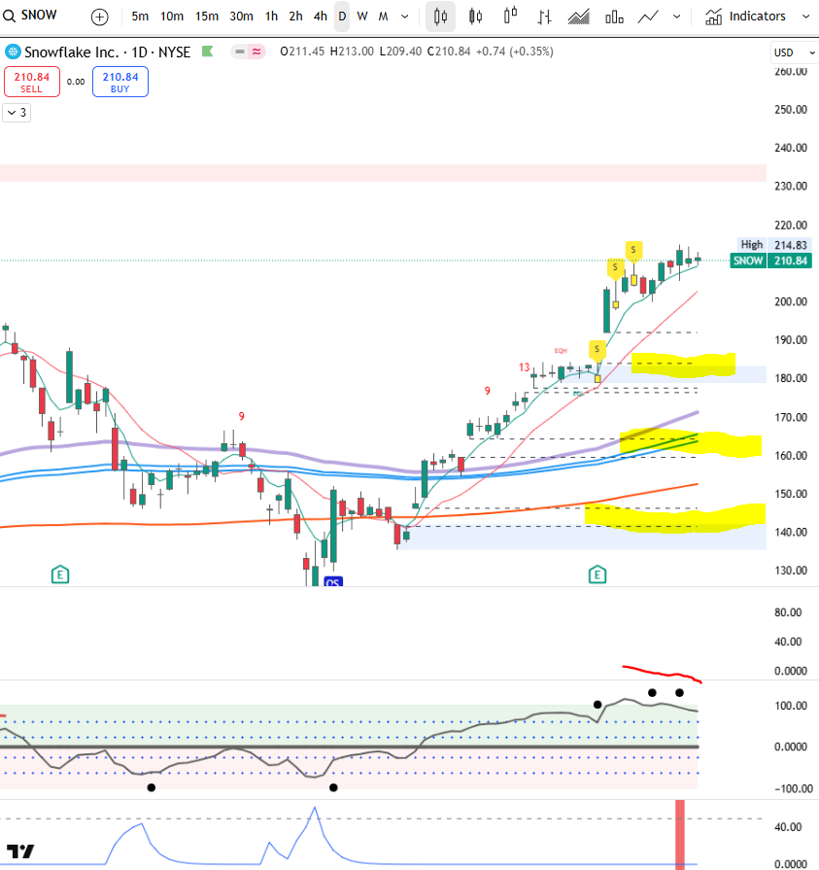Click the 150.00 price scale level
Screen dimensions: 819x870
tap(790, 493)
